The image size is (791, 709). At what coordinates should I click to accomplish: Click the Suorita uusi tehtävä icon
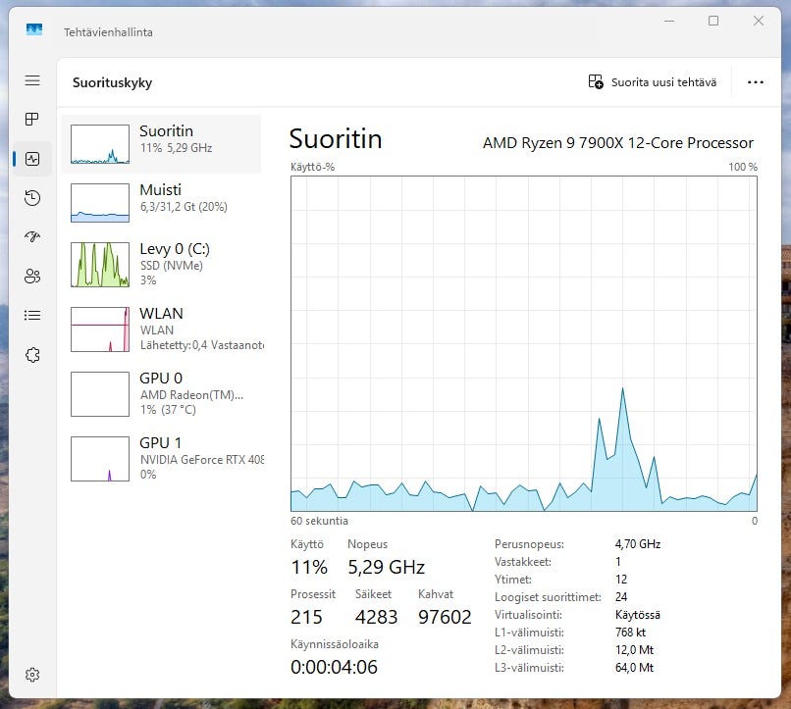click(596, 81)
